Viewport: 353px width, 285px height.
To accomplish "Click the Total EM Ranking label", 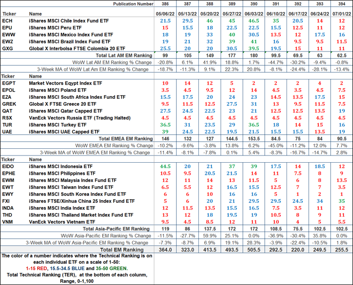I will pyautogui.click(x=122, y=250).
